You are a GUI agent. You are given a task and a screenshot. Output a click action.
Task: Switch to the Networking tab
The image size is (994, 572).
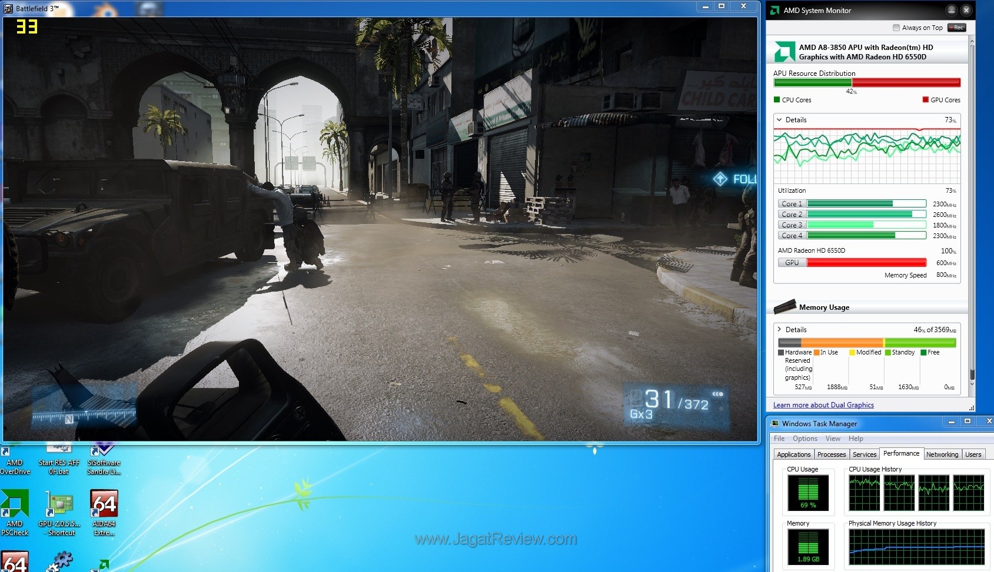(x=942, y=454)
